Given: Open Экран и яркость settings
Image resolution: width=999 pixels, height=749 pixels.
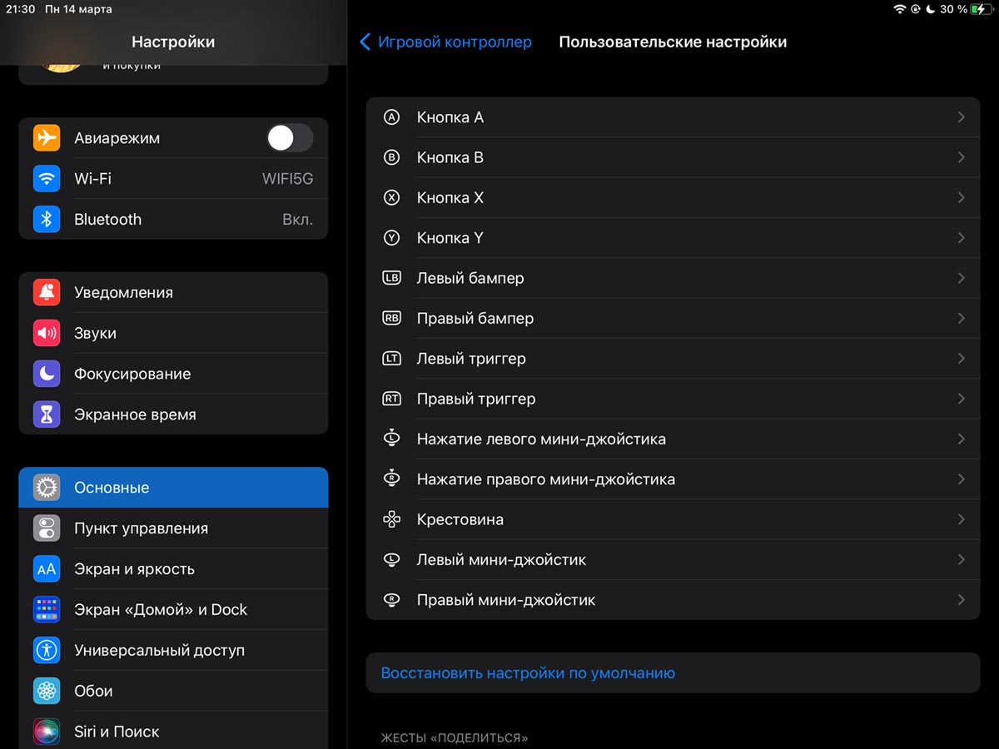Looking at the screenshot, I should 173,569.
